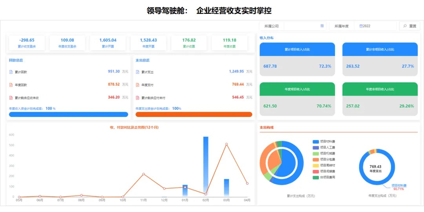
Task: Click the 72.3% project income ratio
Action: tap(325, 66)
